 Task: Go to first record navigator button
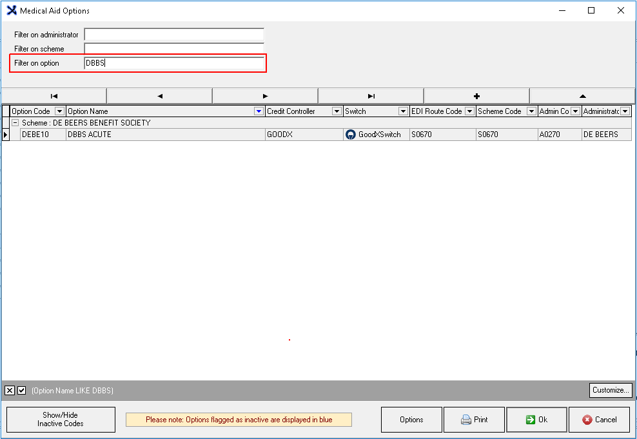(x=54, y=96)
